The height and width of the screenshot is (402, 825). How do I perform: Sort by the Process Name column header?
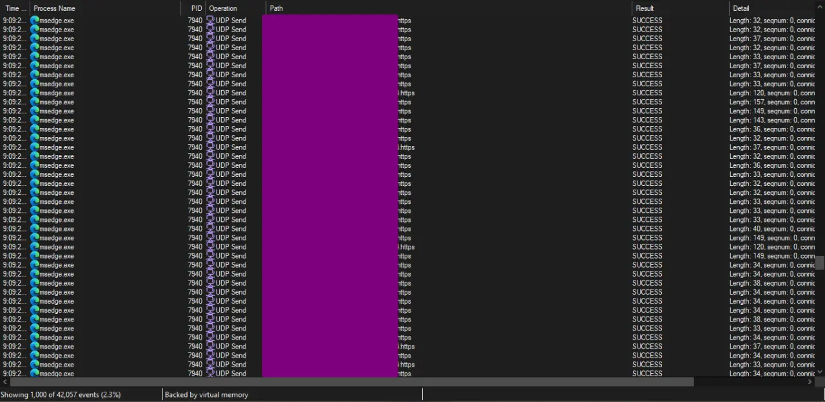click(105, 8)
